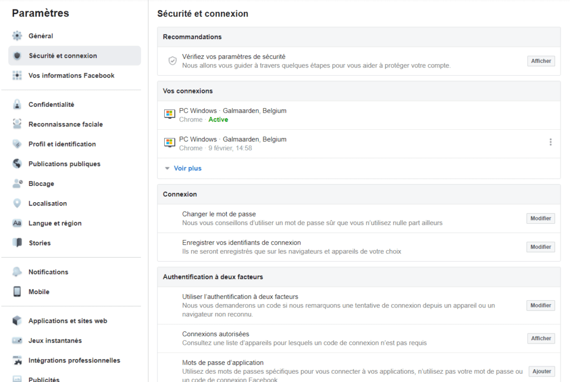Screen dimensions: 570x382
Task: Click the Publications publiques globe icon
Action: pos(17,164)
